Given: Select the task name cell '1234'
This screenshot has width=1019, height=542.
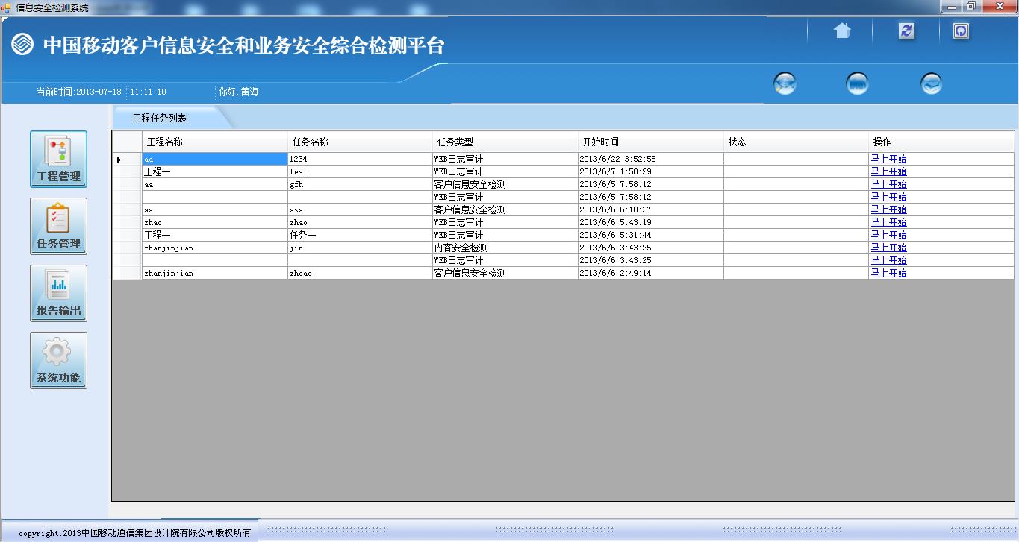Looking at the screenshot, I should pos(360,159).
